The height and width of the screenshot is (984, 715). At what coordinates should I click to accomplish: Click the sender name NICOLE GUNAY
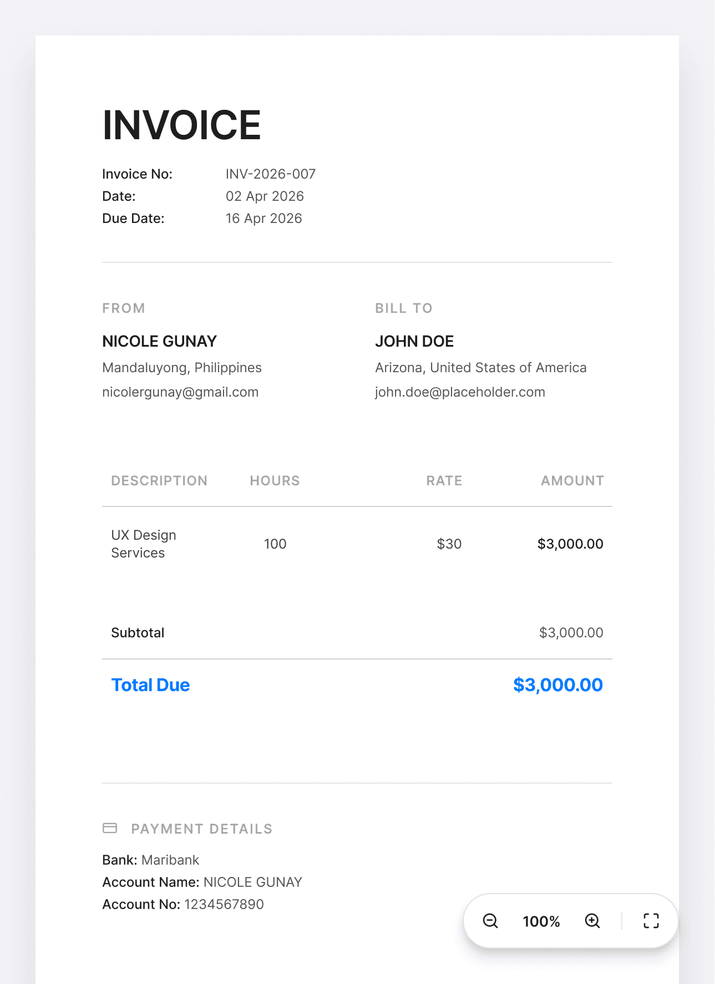coord(159,341)
